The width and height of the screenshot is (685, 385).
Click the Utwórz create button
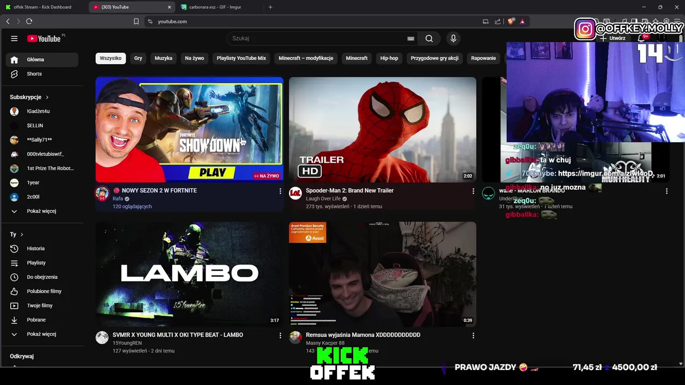tap(613, 38)
